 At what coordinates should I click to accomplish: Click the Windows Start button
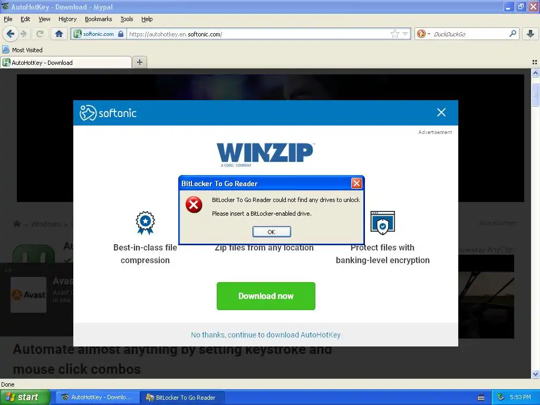click(25, 398)
